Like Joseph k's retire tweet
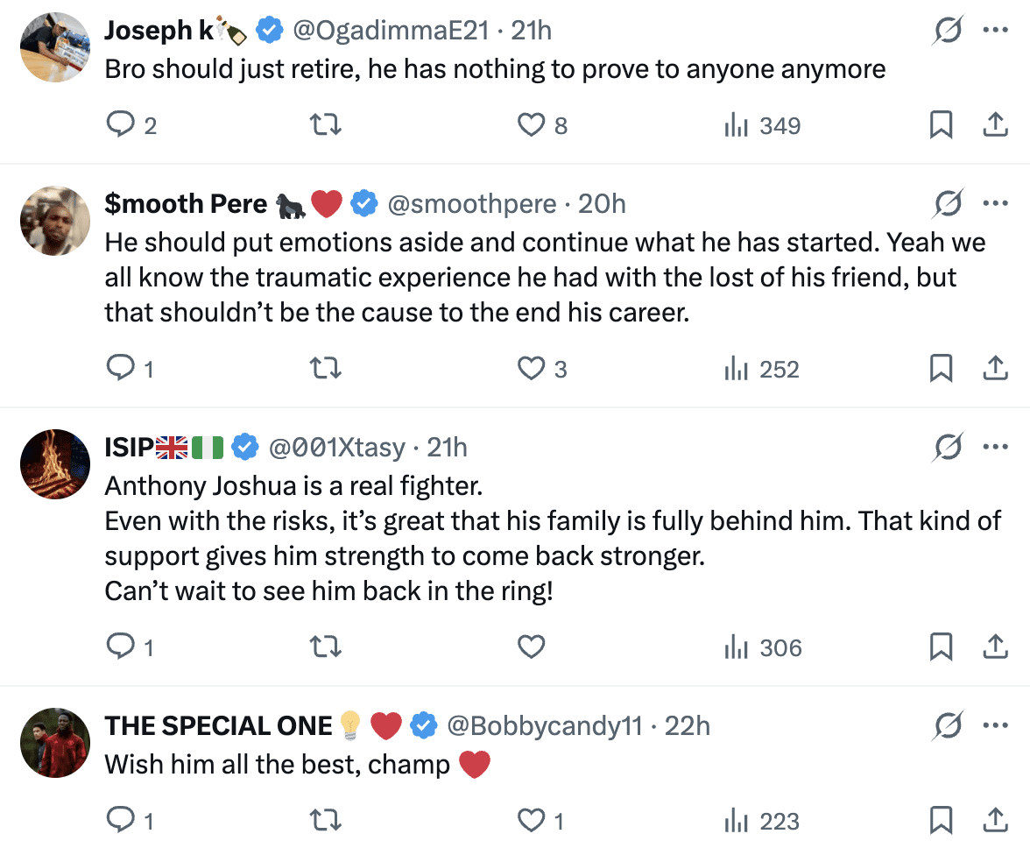 [532, 126]
